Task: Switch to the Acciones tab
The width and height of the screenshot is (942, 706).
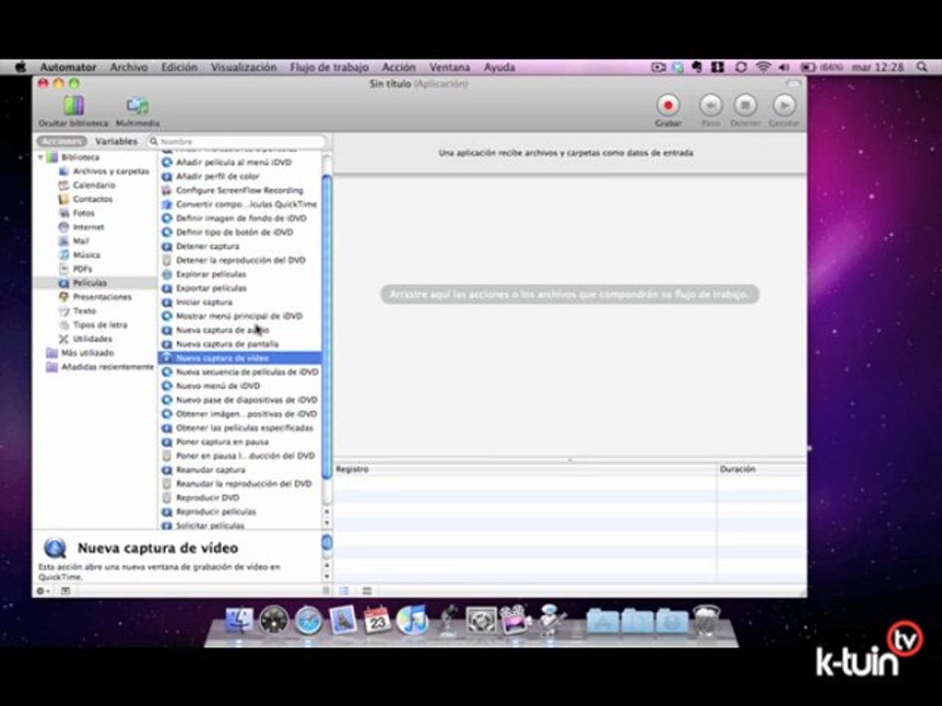Action: [61, 141]
